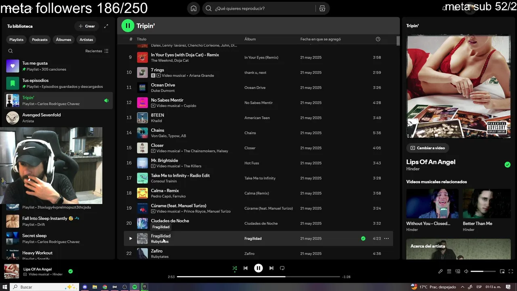Go to Spotify home via house icon
The height and width of the screenshot is (291, 517).
[x=193, y=8]
